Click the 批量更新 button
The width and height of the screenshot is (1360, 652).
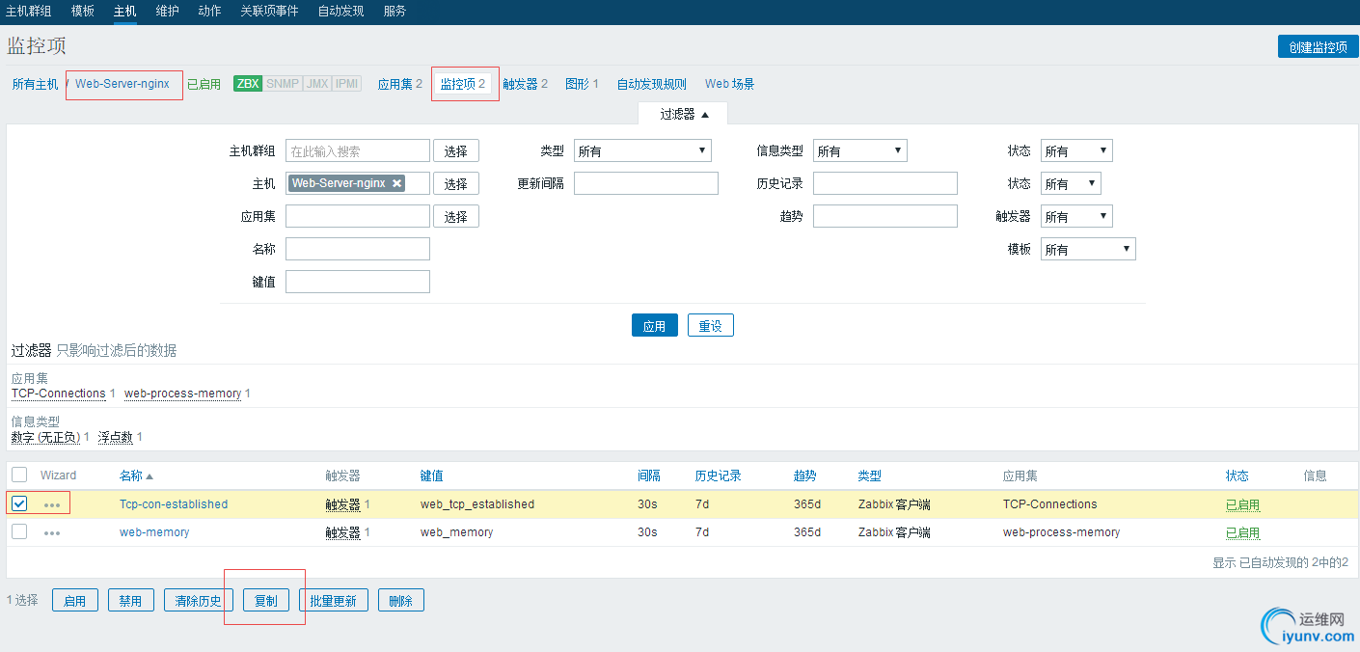334,600
